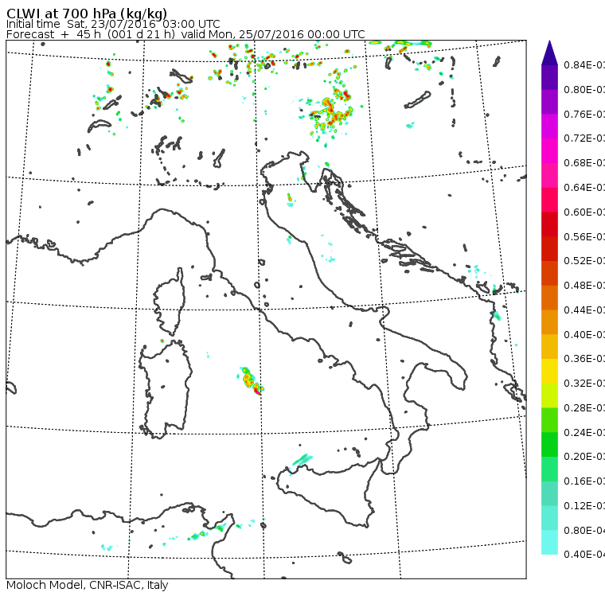Click the title "CLWI at 700 hPa (kg/kg)"
This screenshot has width=605, height=596.
pyautogui.click(x=87, y=14)
